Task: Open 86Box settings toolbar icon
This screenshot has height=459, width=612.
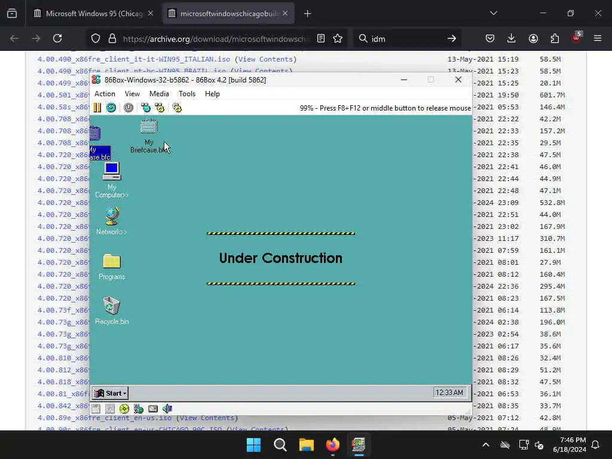Action: point(177,108)
